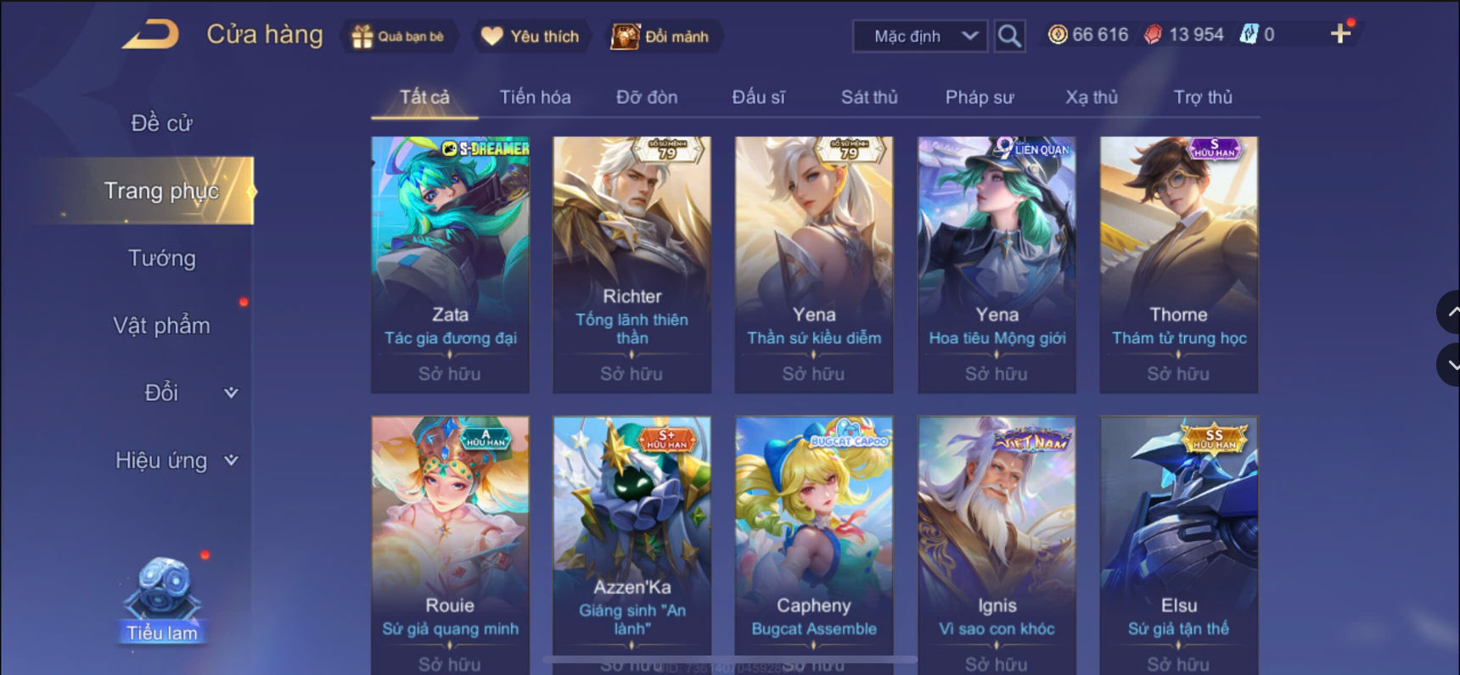Open the Mặc định sort dropdown
This screenshot has width=1460, height=675.
920,36
